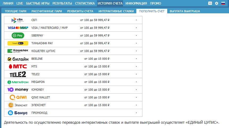229x128 pixels.
Task: Change language via Russian flag icon
Action: [x=223, y=3]
